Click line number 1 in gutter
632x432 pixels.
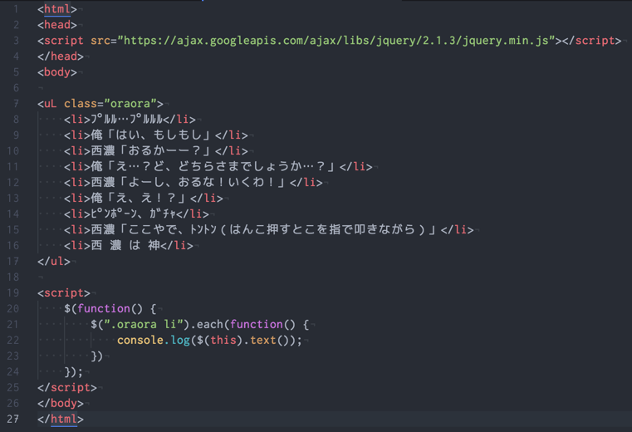tap(16, 9)
